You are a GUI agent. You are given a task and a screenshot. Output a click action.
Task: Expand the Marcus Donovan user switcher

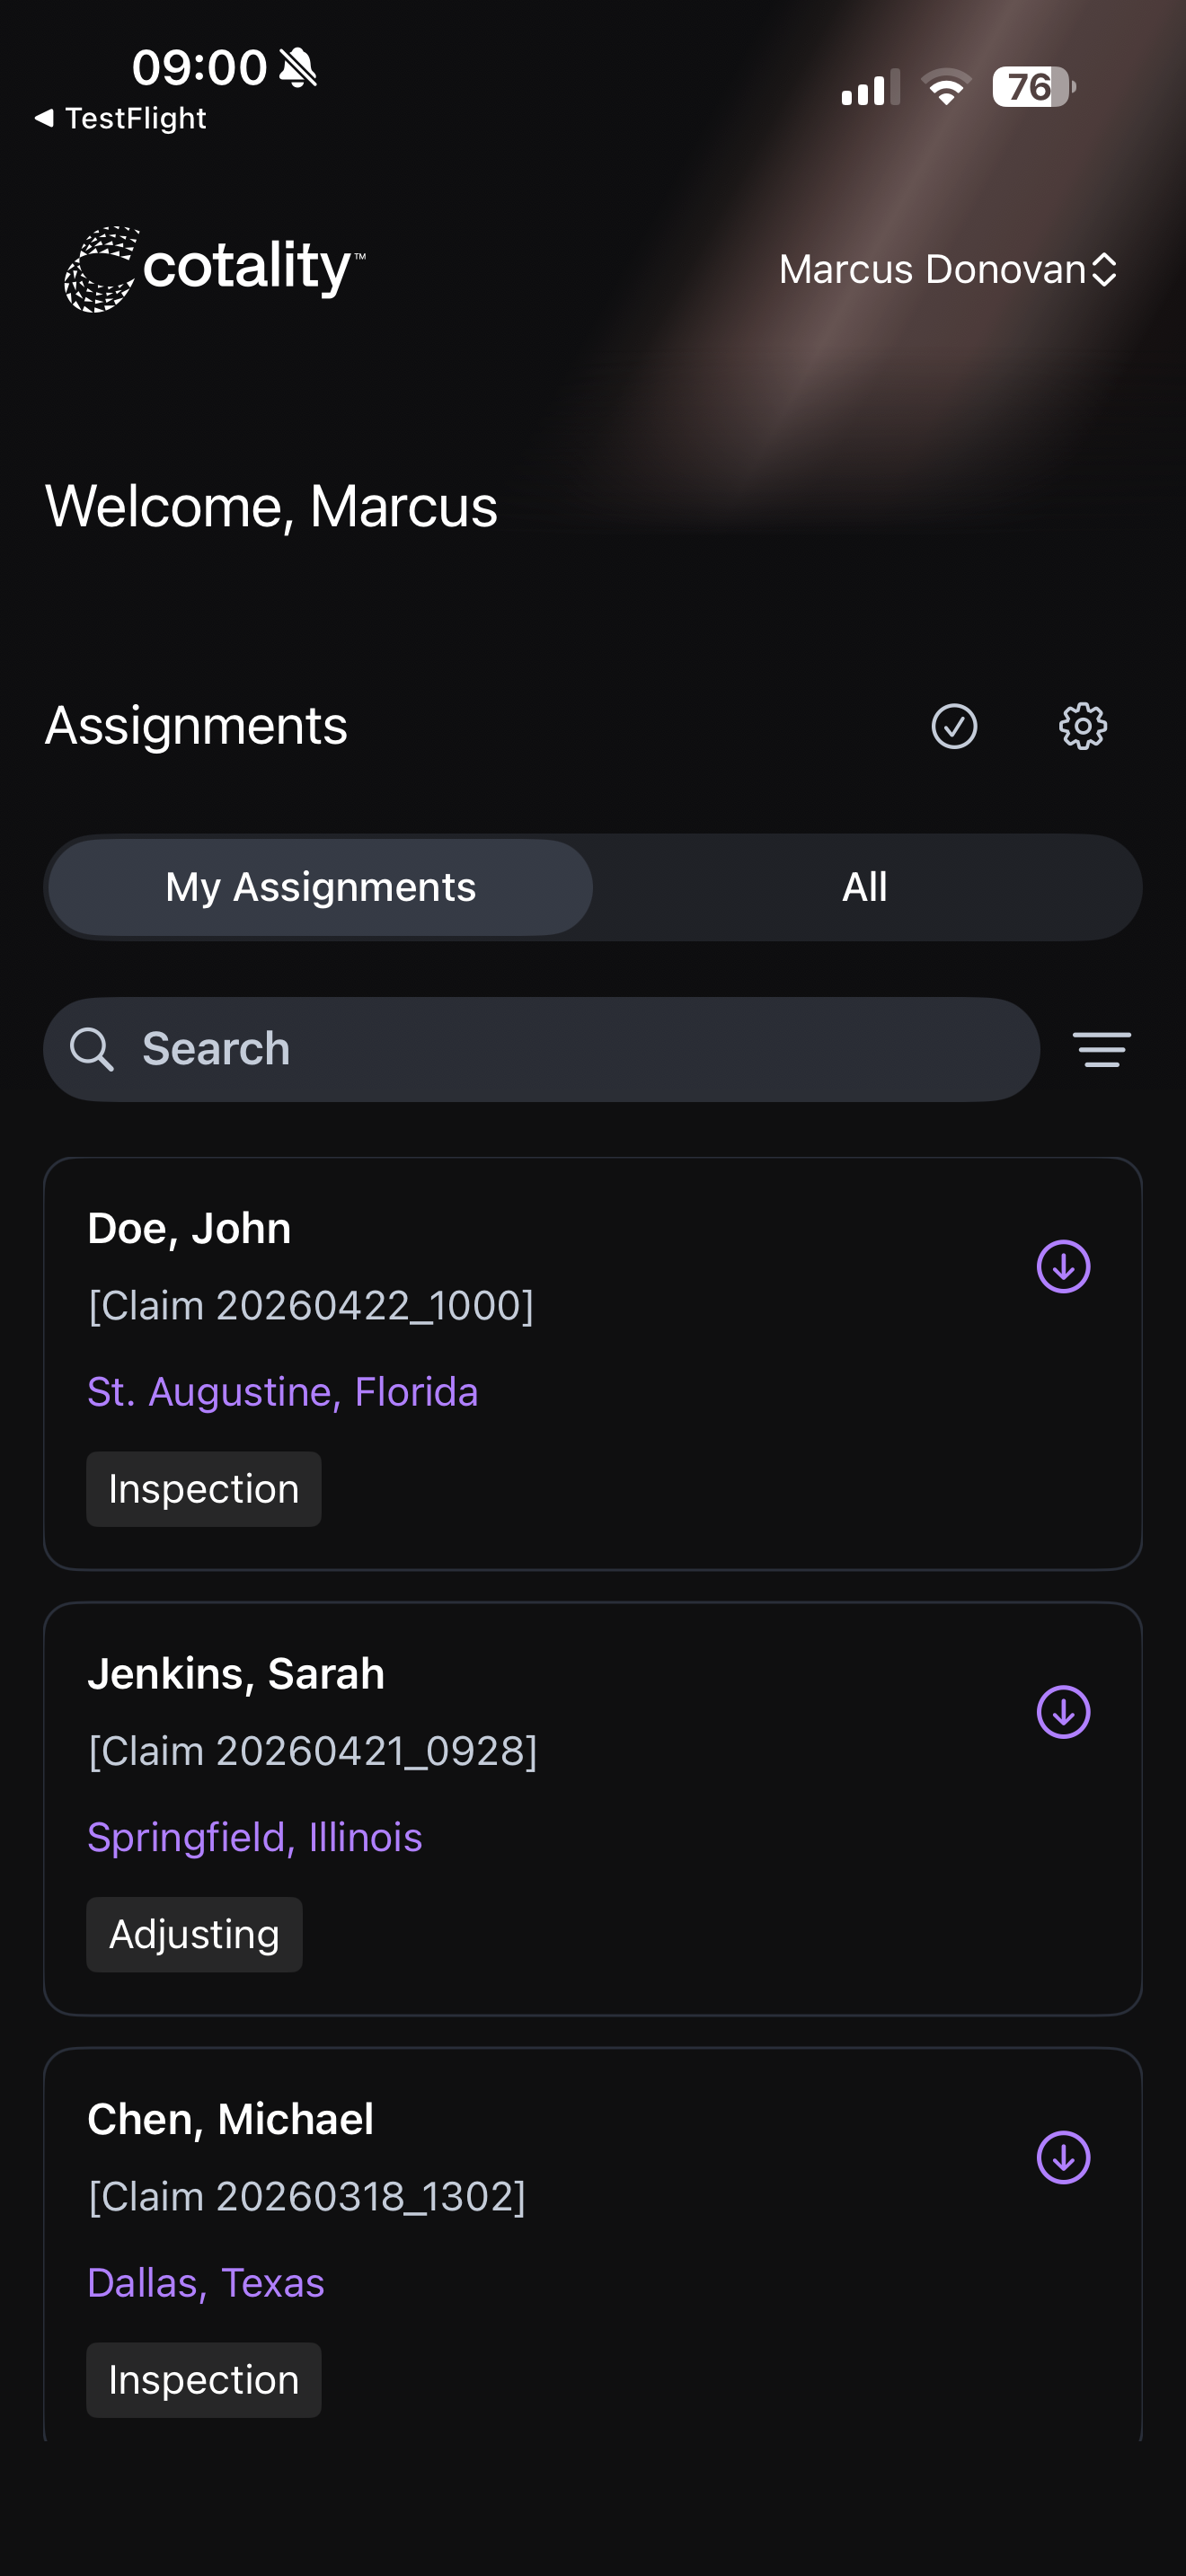[947, 269]
